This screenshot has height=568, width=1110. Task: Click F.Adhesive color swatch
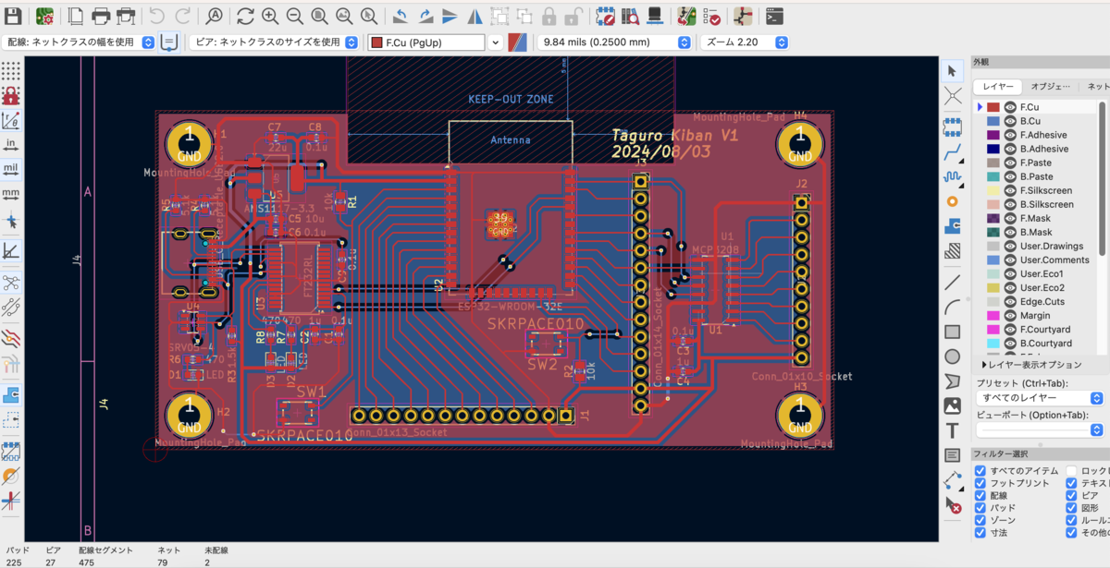tap(993, 135)
